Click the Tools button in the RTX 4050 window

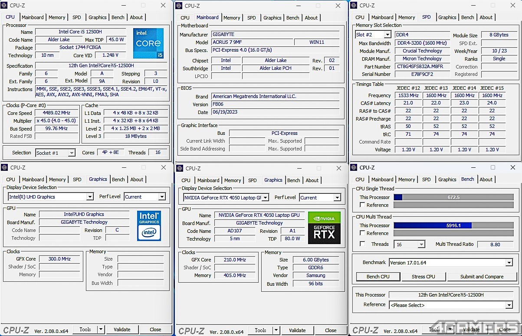[x=260, y=330]
